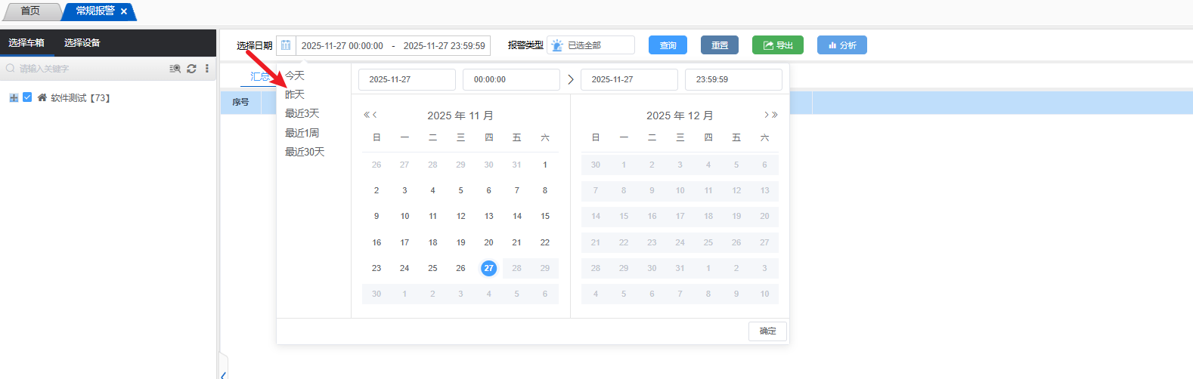Viewport: 1193px width, 379px height.
Task: Select the 昨天 quick range
Action: [x=295, y=94]
